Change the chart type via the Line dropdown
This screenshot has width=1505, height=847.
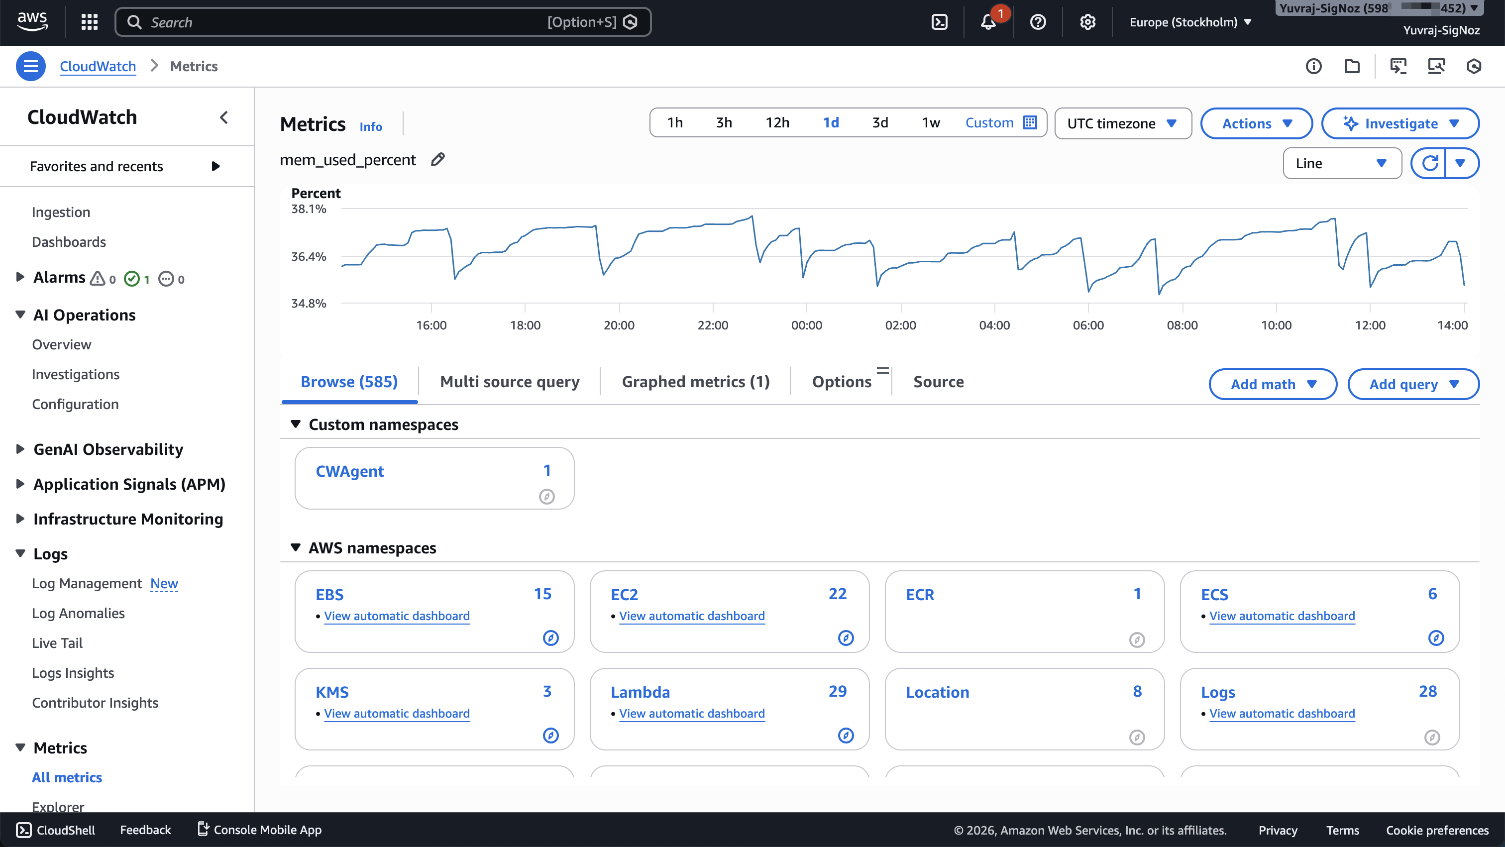1341,163
